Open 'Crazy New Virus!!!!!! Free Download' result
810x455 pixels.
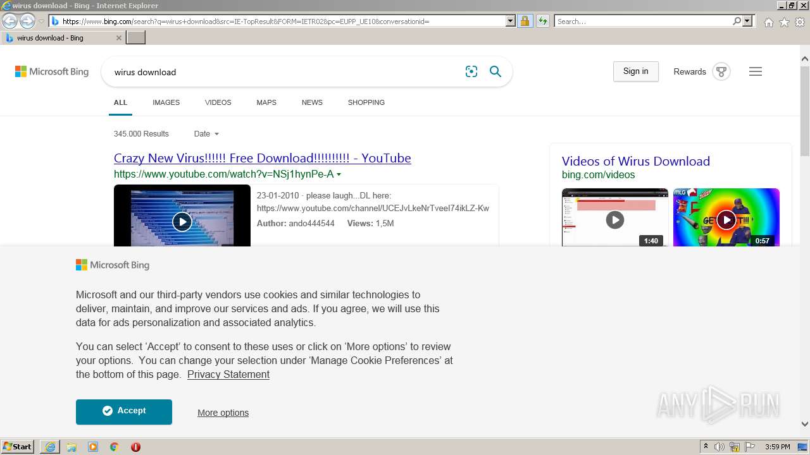click(263, 158)
